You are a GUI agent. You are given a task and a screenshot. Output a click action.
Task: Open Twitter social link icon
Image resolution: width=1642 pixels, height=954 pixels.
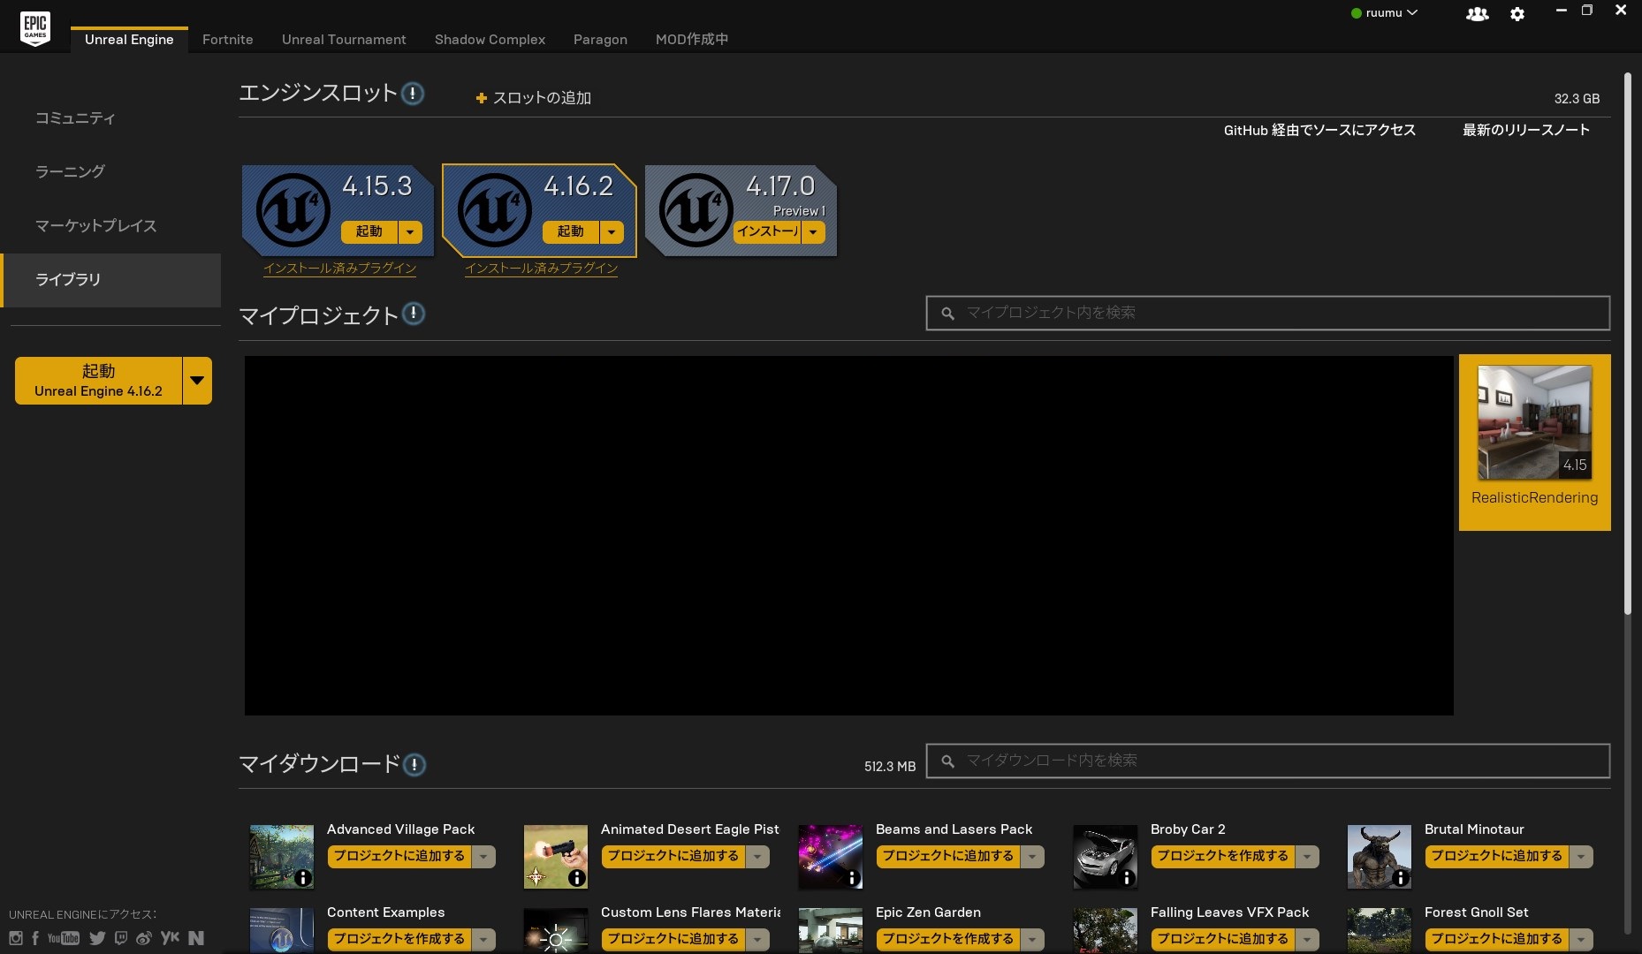pos(97,938)
